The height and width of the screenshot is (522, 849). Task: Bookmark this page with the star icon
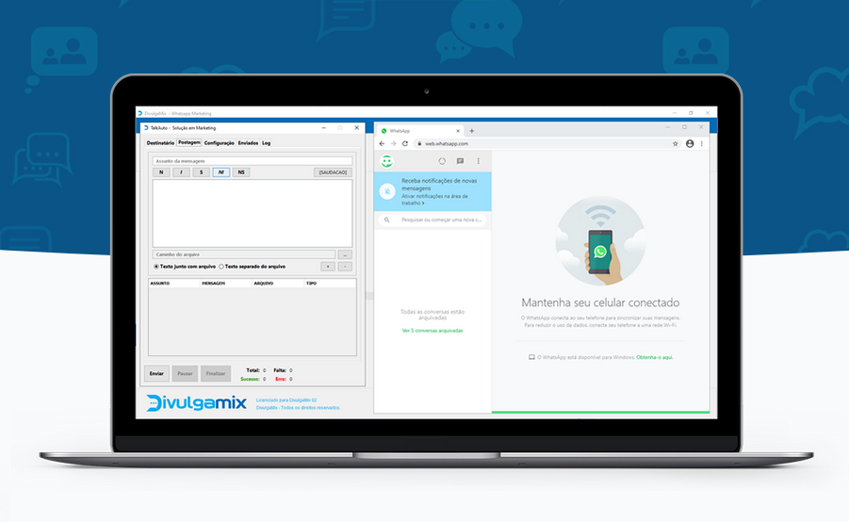coord(676,143)
